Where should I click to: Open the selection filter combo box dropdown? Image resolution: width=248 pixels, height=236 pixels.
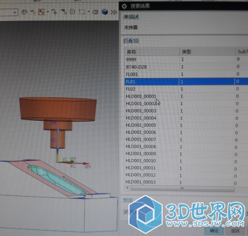tap(15, 12)
